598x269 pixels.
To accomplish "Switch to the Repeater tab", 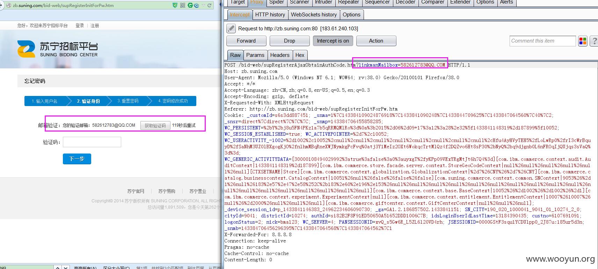I will click(348, 2).
